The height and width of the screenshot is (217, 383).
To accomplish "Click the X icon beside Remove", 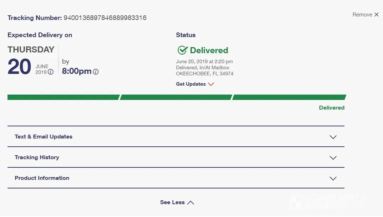I will pyautogui.click(x=376, y=15).
